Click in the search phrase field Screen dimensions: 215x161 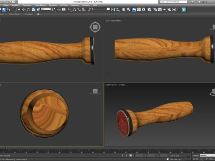point(173,2)
